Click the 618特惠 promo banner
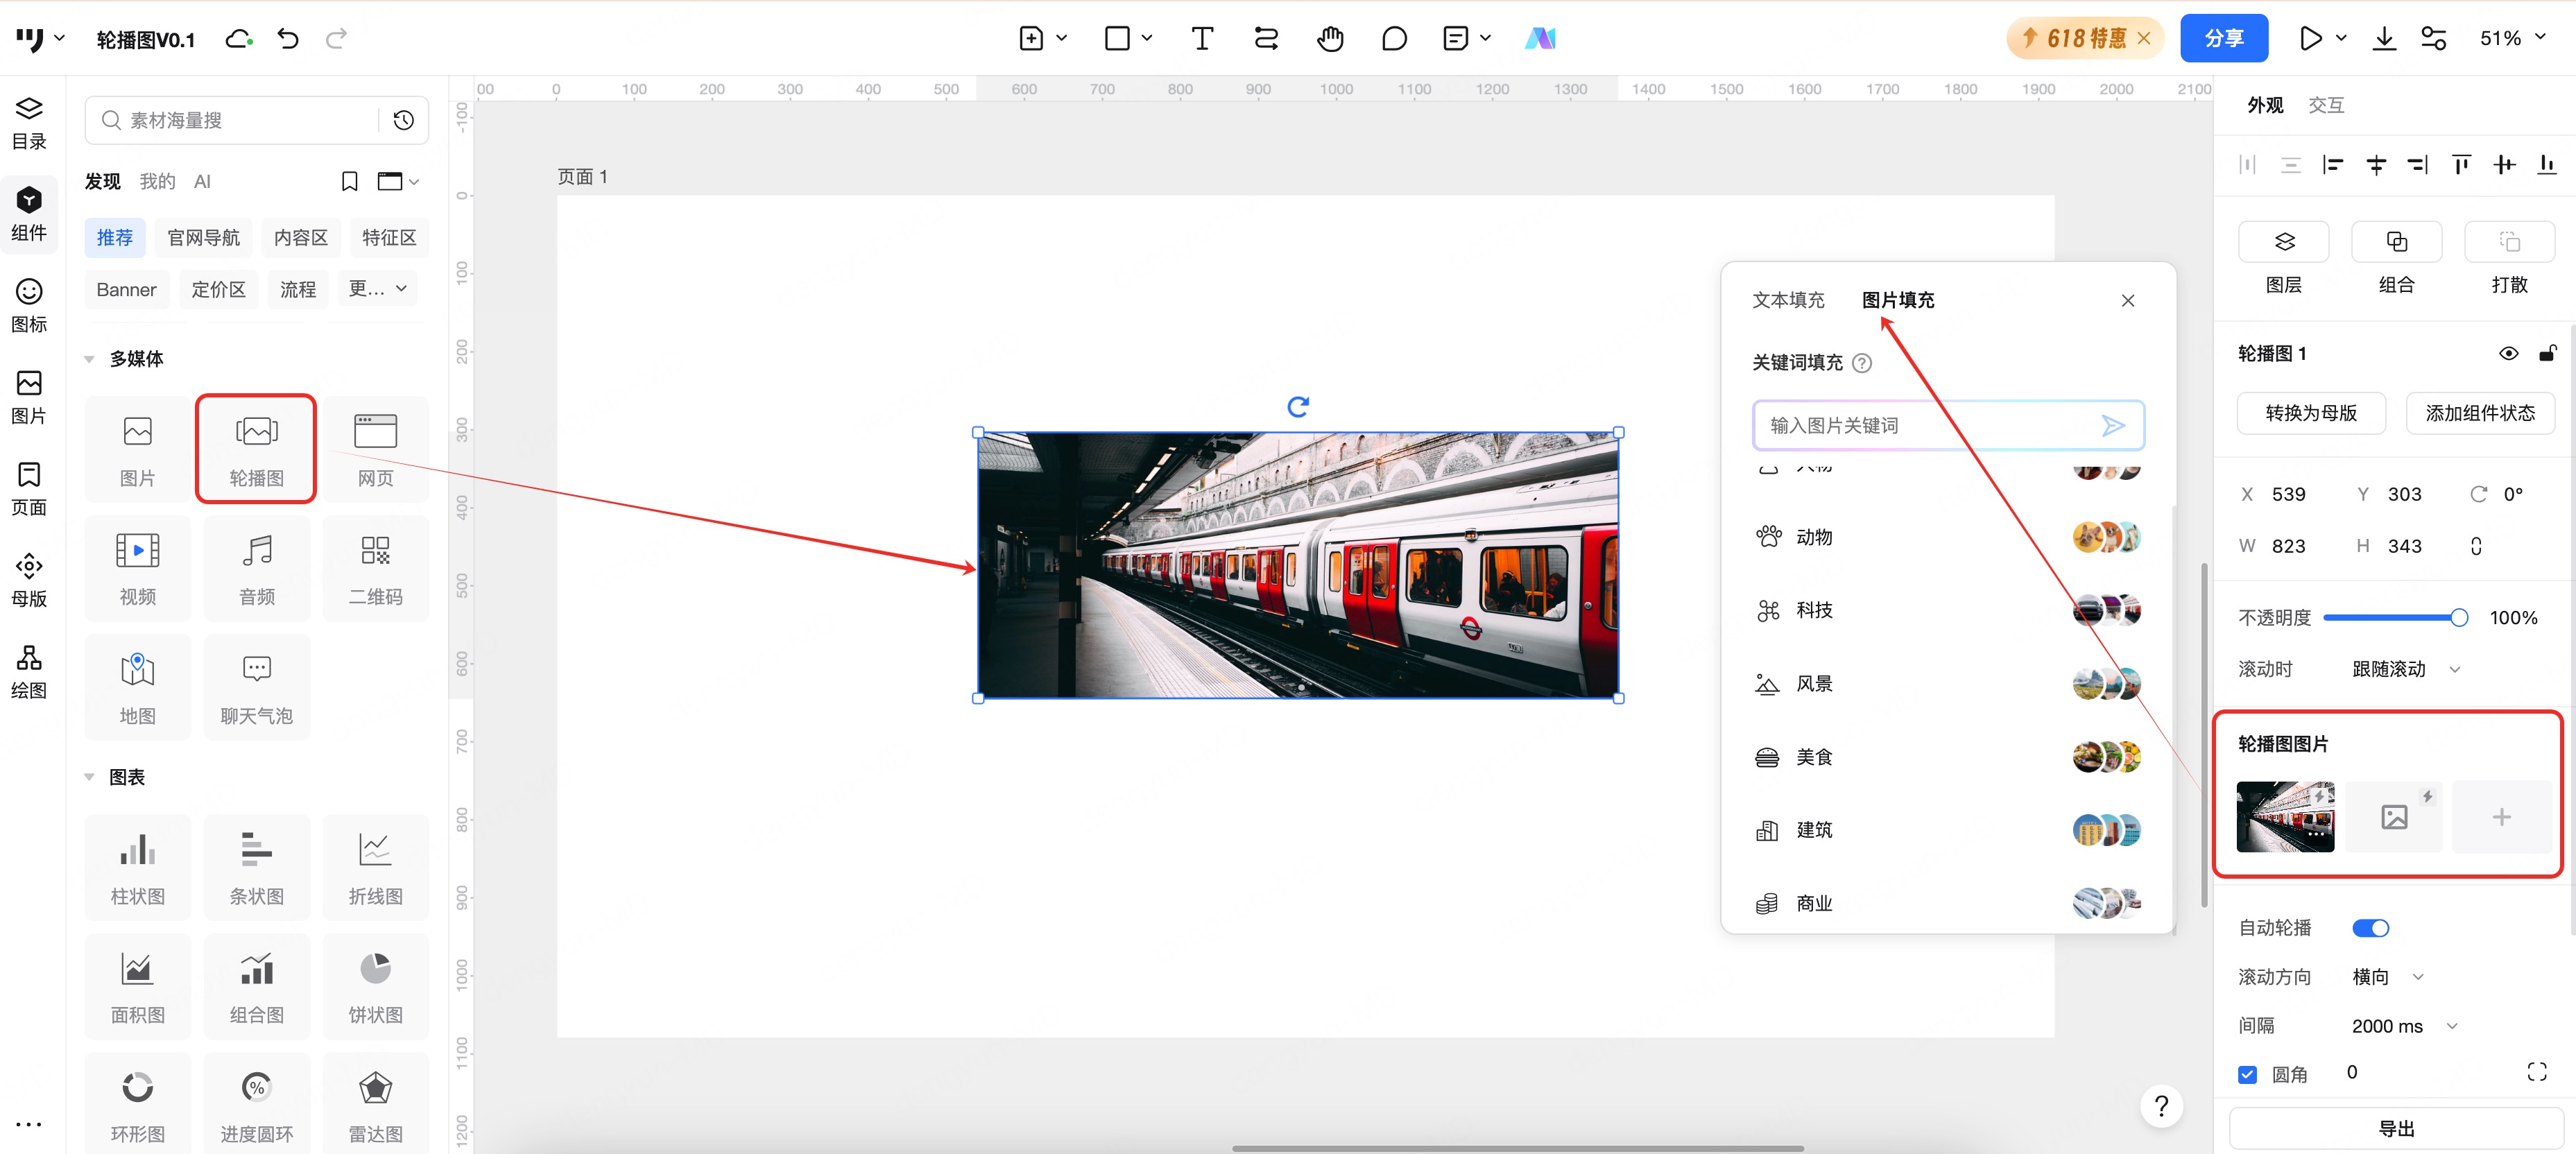 pos(2084,39)
